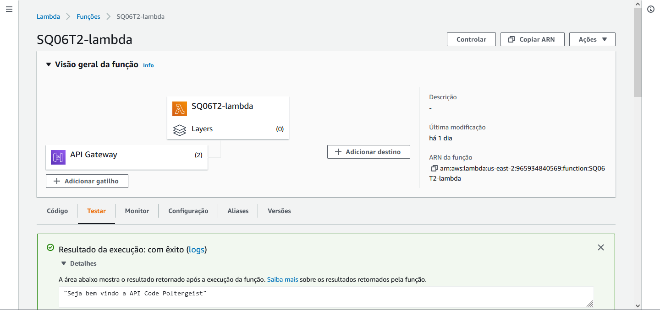Click the Copiar ARN button
660x310 pixels.
click(532, 39)
